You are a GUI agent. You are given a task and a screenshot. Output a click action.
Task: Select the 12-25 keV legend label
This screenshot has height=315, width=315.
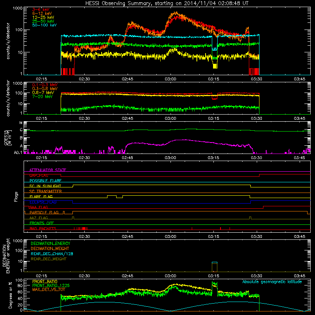[x=43, y=17]
